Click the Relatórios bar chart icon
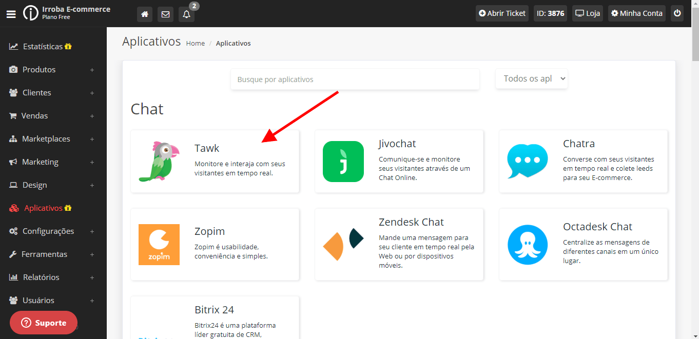 click(x=14, y=277)
